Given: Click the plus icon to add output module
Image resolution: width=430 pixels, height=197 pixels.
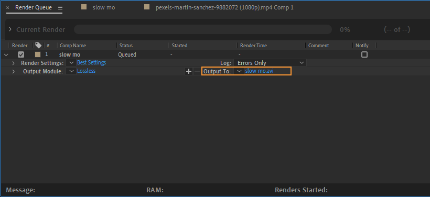Looking at the screenshot, I should pos(189,71).
